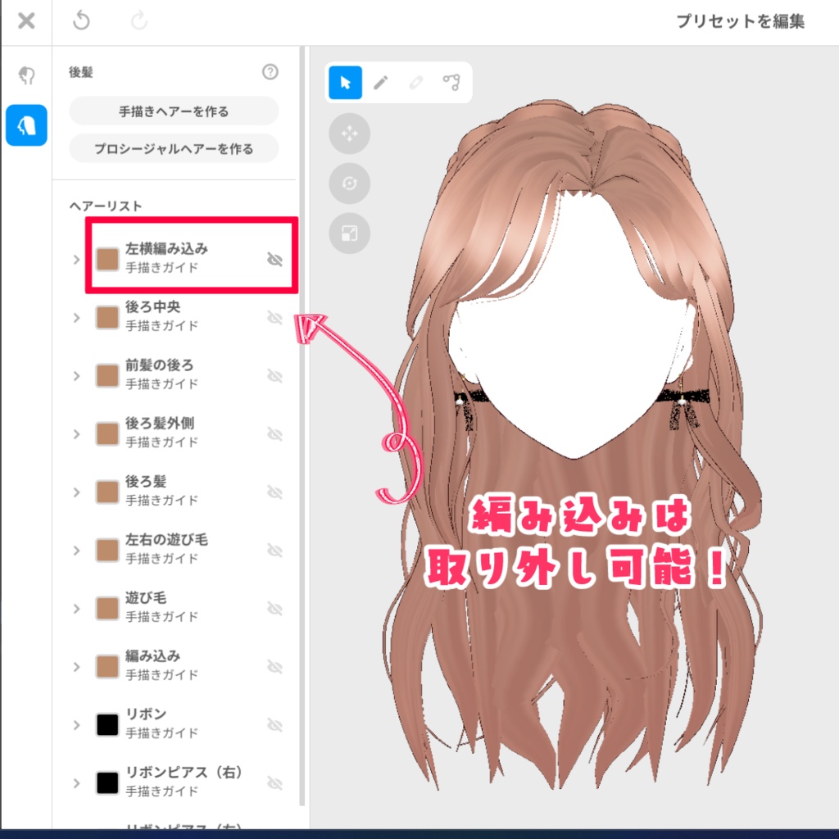Click the undo icon
This screenshot has height=839, width=839.
tap(79, 20)
